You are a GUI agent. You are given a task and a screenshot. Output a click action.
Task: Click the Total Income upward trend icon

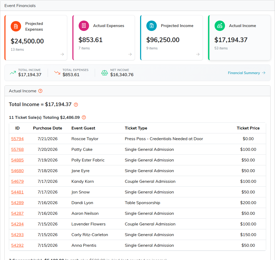coord(13,73)
